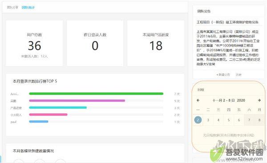Click the announcement body paragraph text
Screen dimensions: 267x163
(228, 48)
